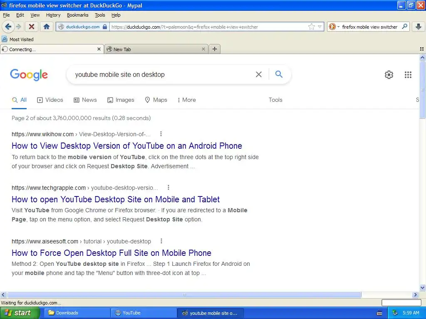
Task: Clear the Google search box with X
Action: tap(259, 74)
